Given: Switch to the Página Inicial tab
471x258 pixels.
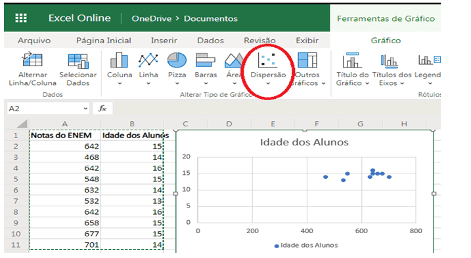Looking at the screenshot, I should (x=104, y=41).
